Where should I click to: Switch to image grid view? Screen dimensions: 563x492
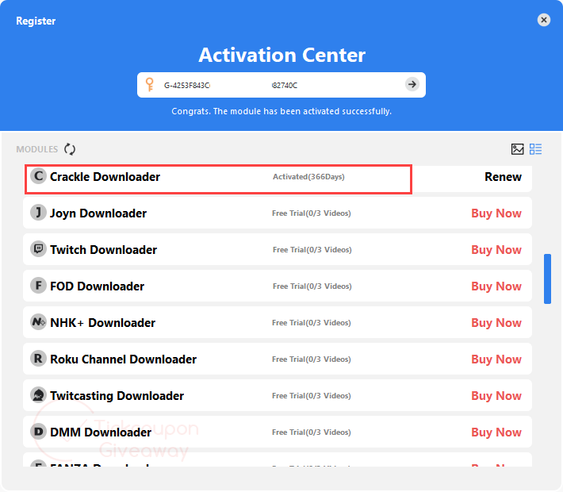click(x=517, y=148)
